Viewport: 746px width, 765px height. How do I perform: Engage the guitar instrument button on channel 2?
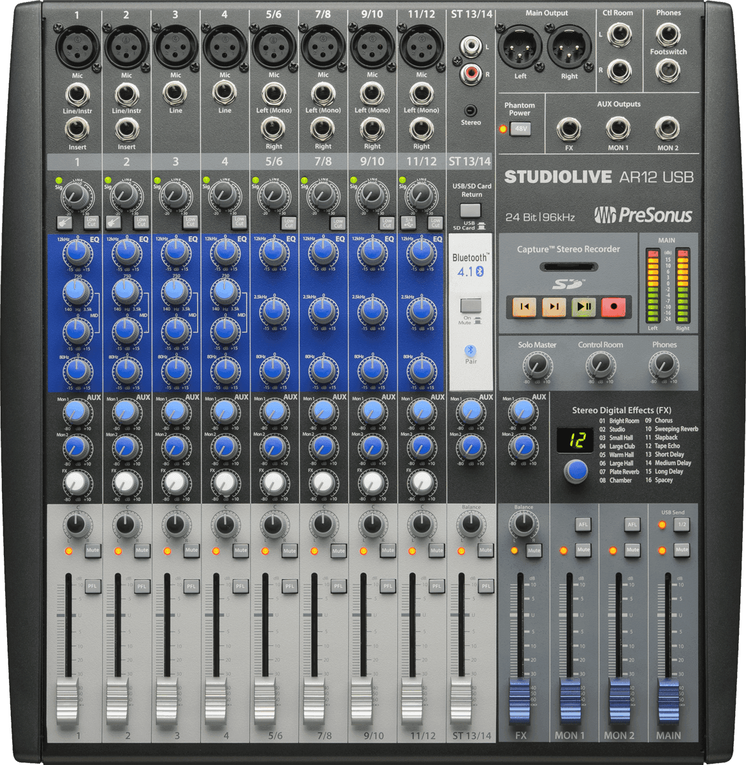(x=113, y=222)
